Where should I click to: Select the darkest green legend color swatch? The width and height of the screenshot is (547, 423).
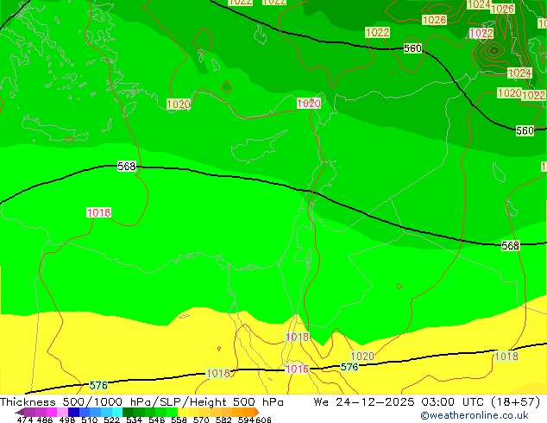pos(128,412)
